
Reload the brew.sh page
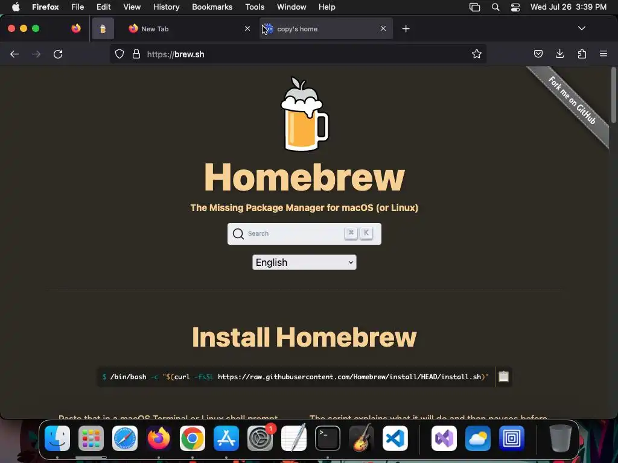(x=58, y=54)
